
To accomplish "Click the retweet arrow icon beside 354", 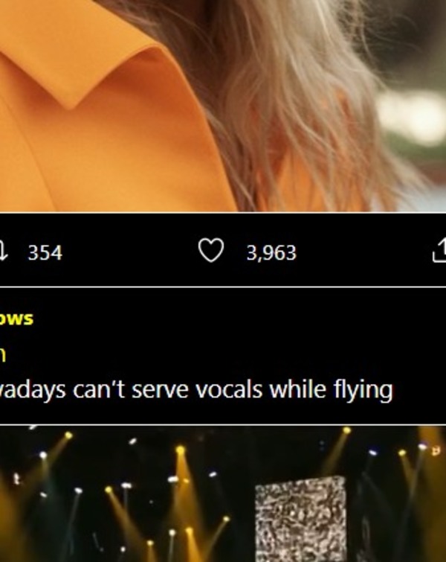I will [4, 252].
